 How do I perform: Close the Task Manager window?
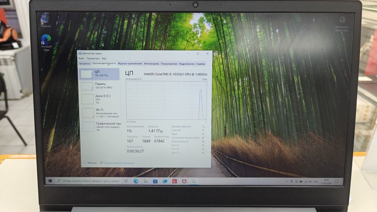[x=207, y=53]
